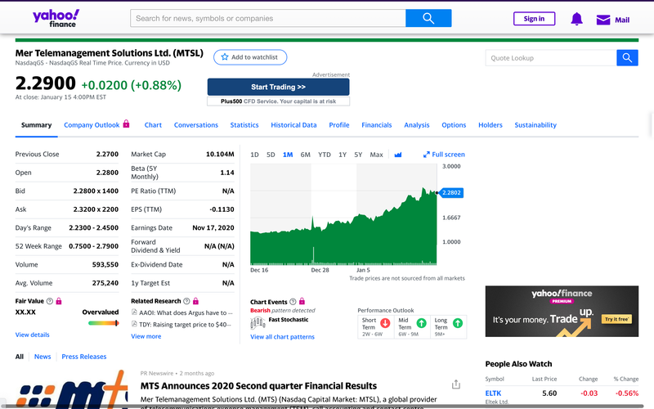The height and width of the screenshot is (409, 654).
Task: Filter by Press Releases
Action: pyautogui.click(x=84, y=357)
